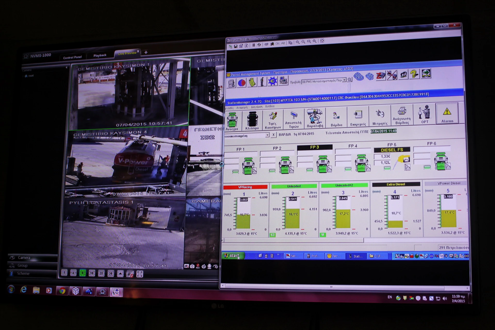
Task: Click the Alarms button
Action: tap(447, 114)
